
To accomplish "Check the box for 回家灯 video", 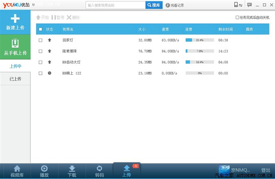I will [40, 40].
